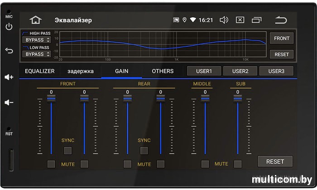Click the FRONT gain group label

(x=68, y=84)
